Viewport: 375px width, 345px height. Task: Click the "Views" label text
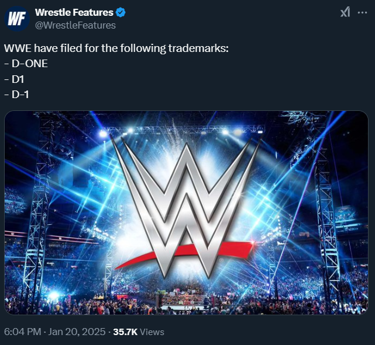click(x=152, y=332)
